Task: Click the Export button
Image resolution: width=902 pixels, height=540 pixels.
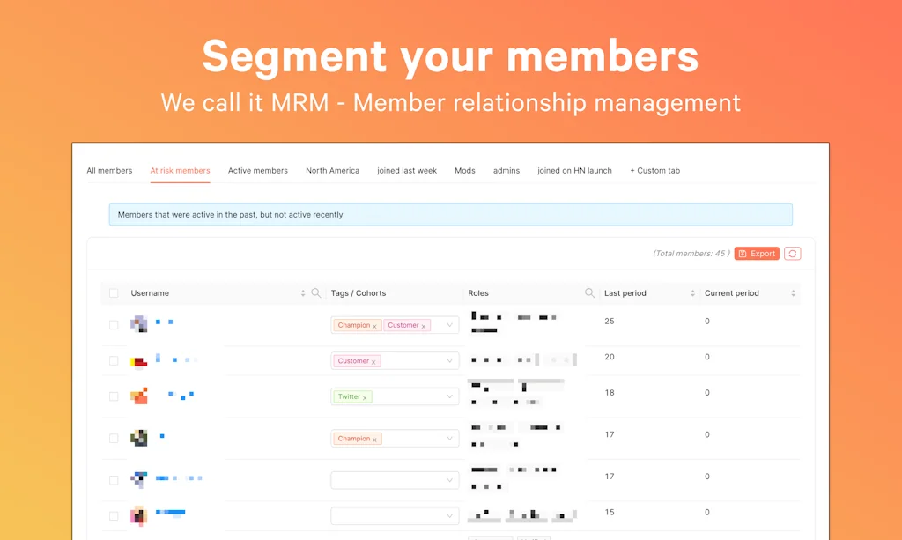Action: [757, 254]
